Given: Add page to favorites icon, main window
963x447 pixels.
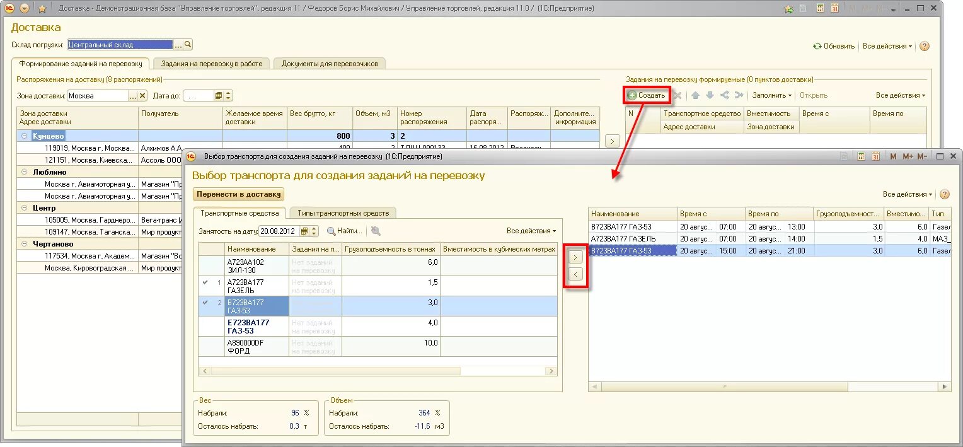Looking at the screenshot, I should [788, 9].
